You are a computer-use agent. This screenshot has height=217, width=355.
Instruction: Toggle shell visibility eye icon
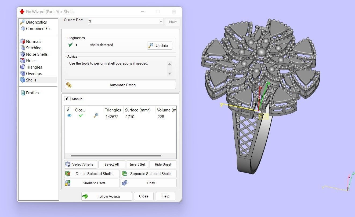click(69, 115)
